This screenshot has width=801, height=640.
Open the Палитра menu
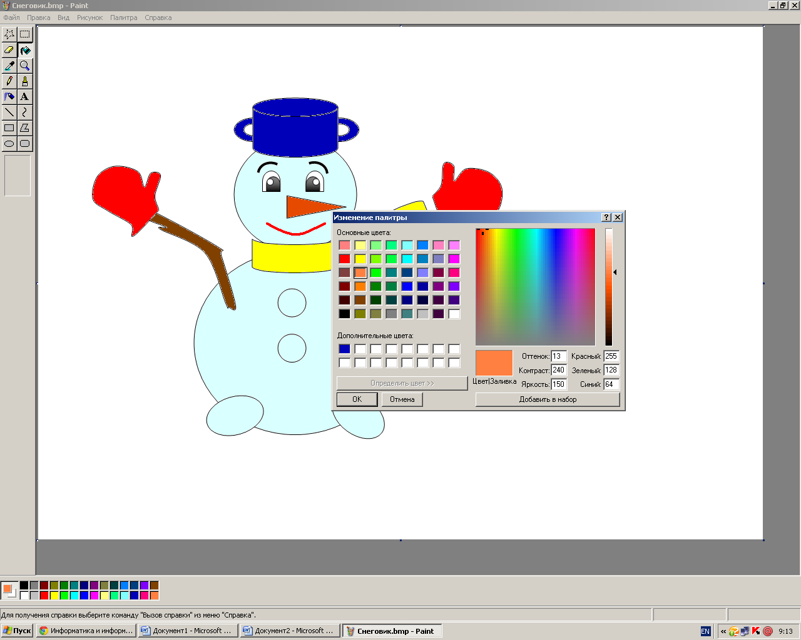pyautogui.click(x=123, y=17)
